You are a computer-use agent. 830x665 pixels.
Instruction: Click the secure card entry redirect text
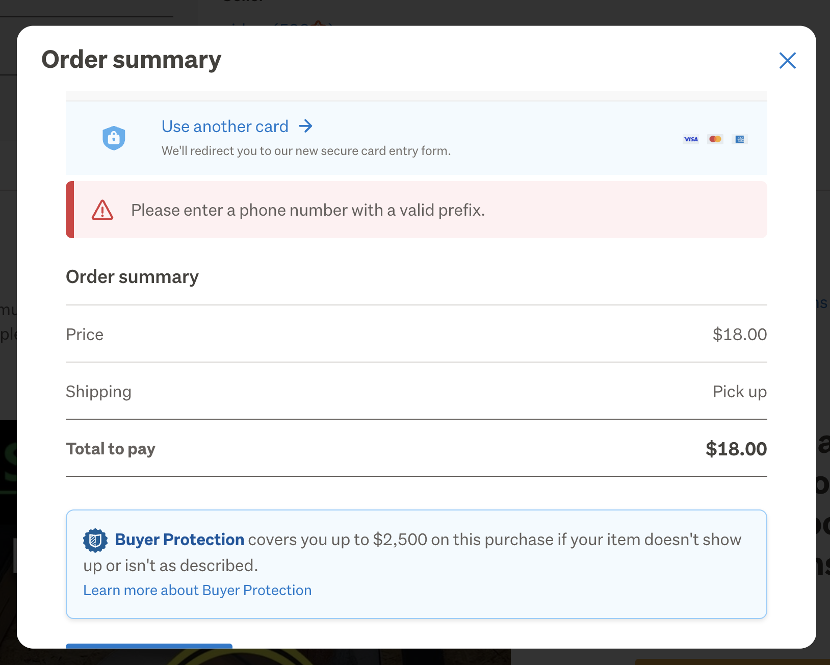pos(306,151)
